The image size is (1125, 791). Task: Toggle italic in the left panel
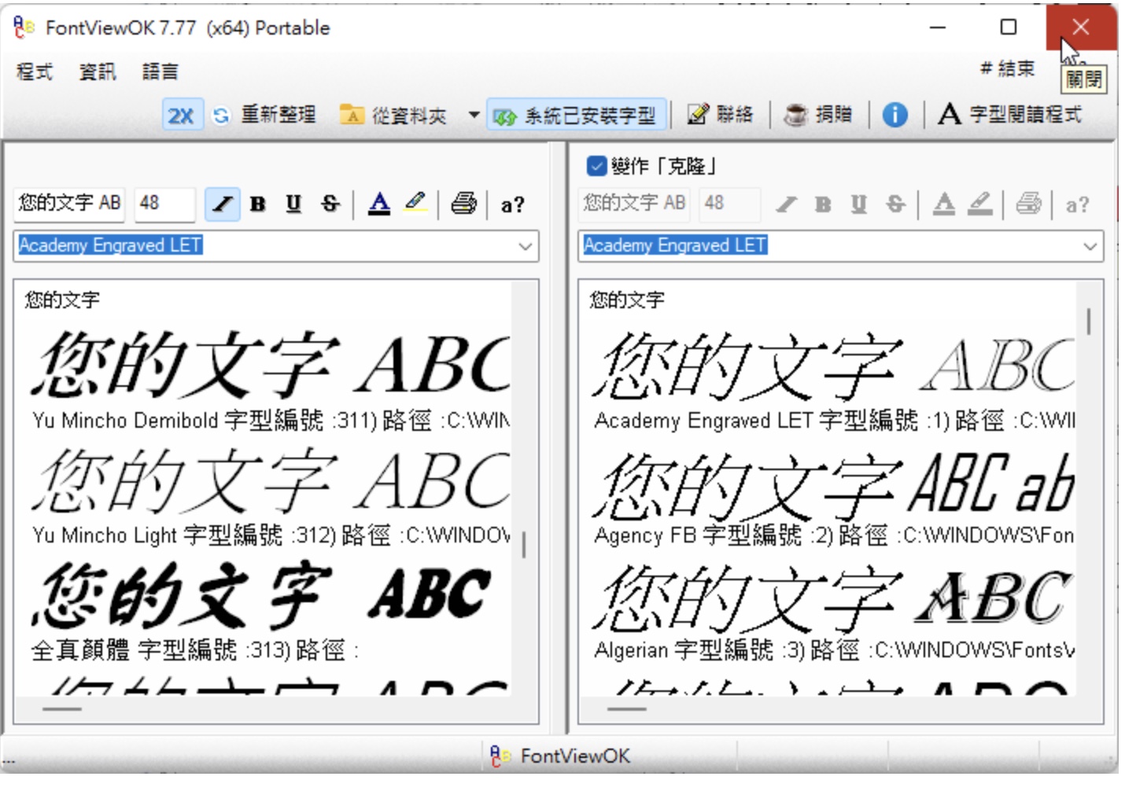tap(223, 204)
